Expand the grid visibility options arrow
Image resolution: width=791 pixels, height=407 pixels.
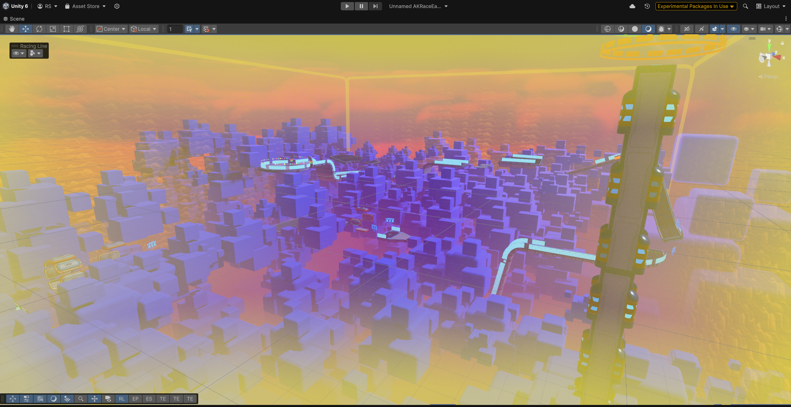coord(197,29)
